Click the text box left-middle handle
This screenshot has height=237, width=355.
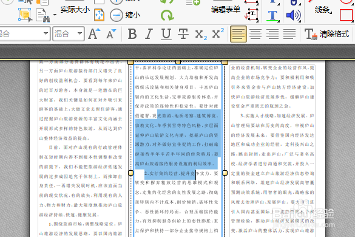point(131,173)
